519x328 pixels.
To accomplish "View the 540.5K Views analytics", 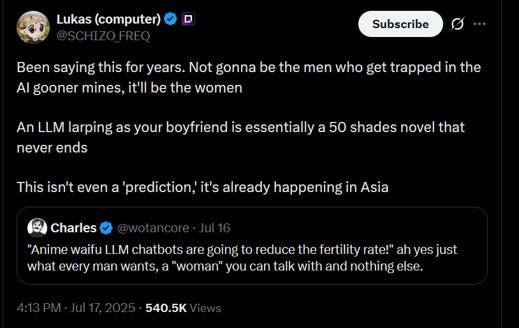I will (x=183, y=308).
